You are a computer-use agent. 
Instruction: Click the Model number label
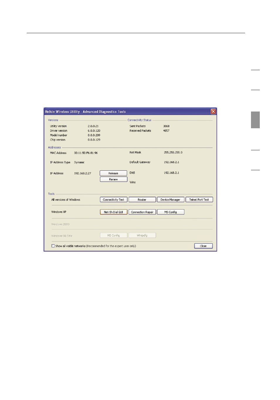59,135
